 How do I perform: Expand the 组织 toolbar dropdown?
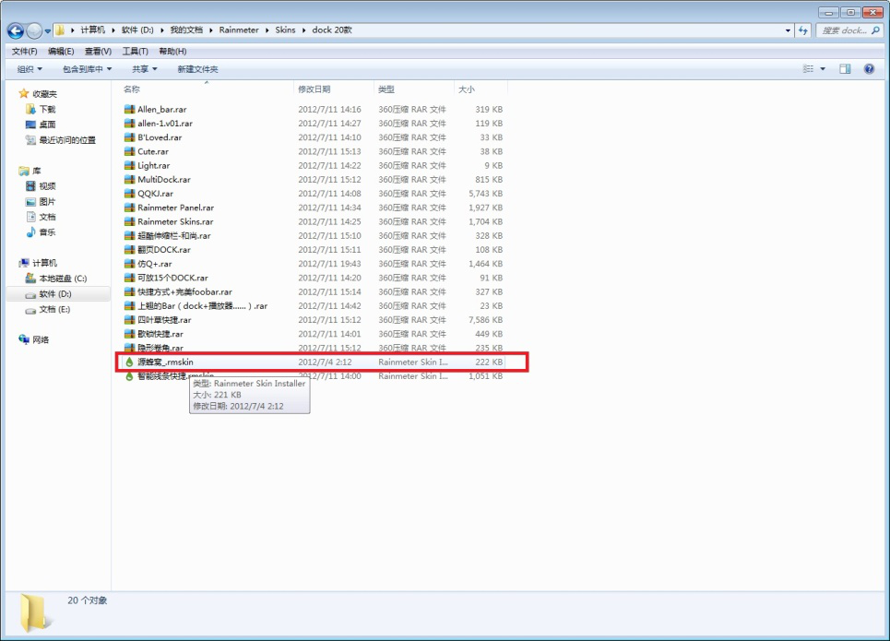pyautogui.click(x=30, y=69)
